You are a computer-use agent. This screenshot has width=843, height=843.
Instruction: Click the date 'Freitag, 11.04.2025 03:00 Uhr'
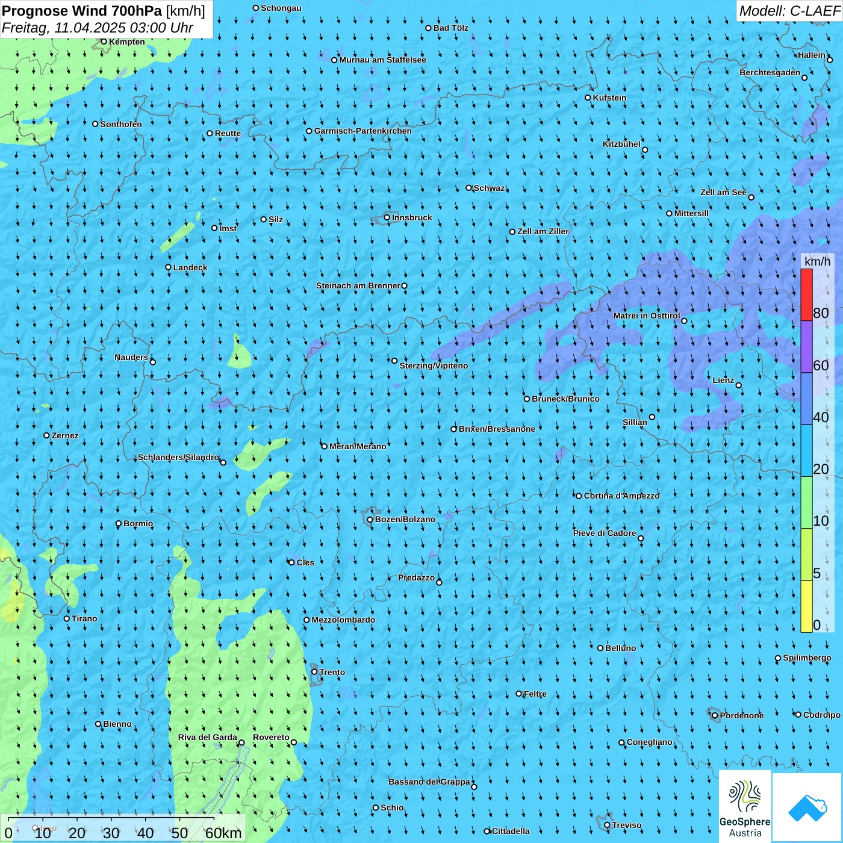[98, 28]
